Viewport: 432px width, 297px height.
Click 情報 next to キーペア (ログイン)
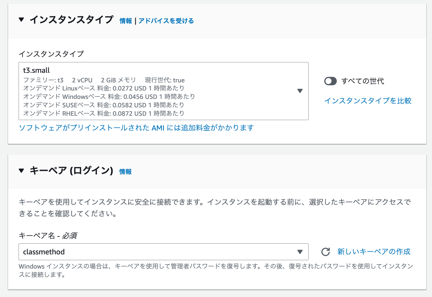click(125, 172)
